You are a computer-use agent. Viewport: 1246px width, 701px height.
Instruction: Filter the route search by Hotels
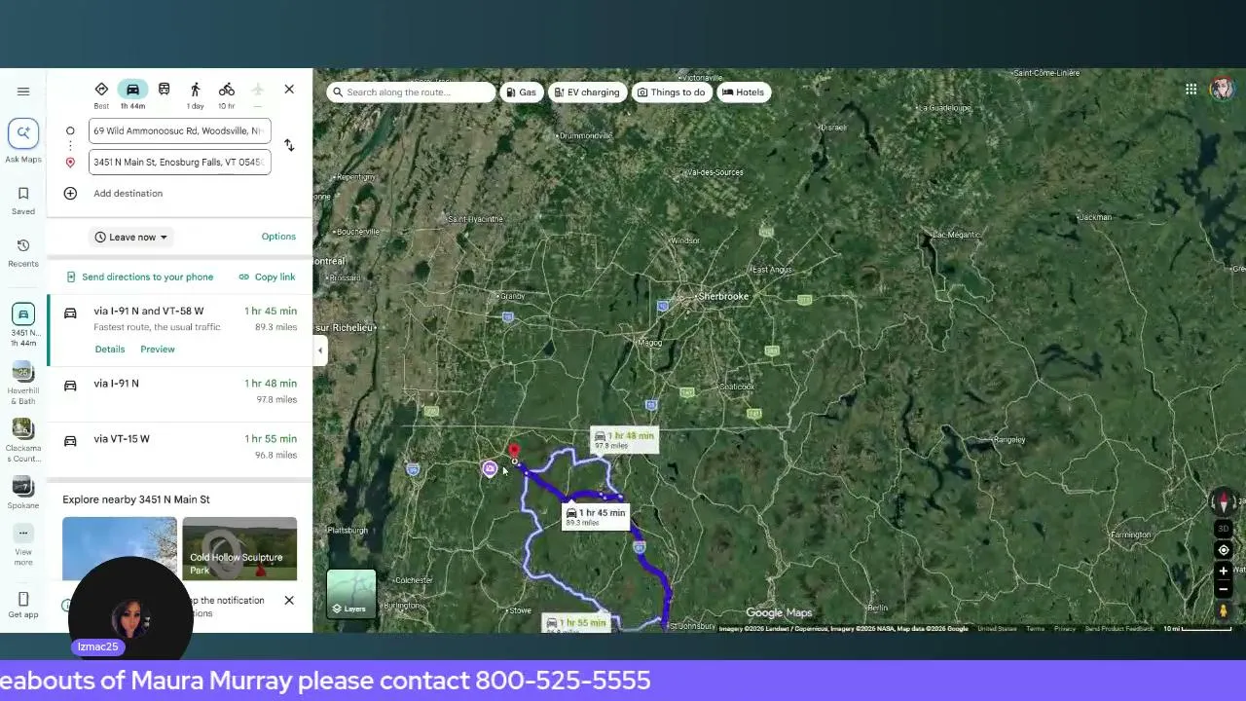[x=744, y=92]
